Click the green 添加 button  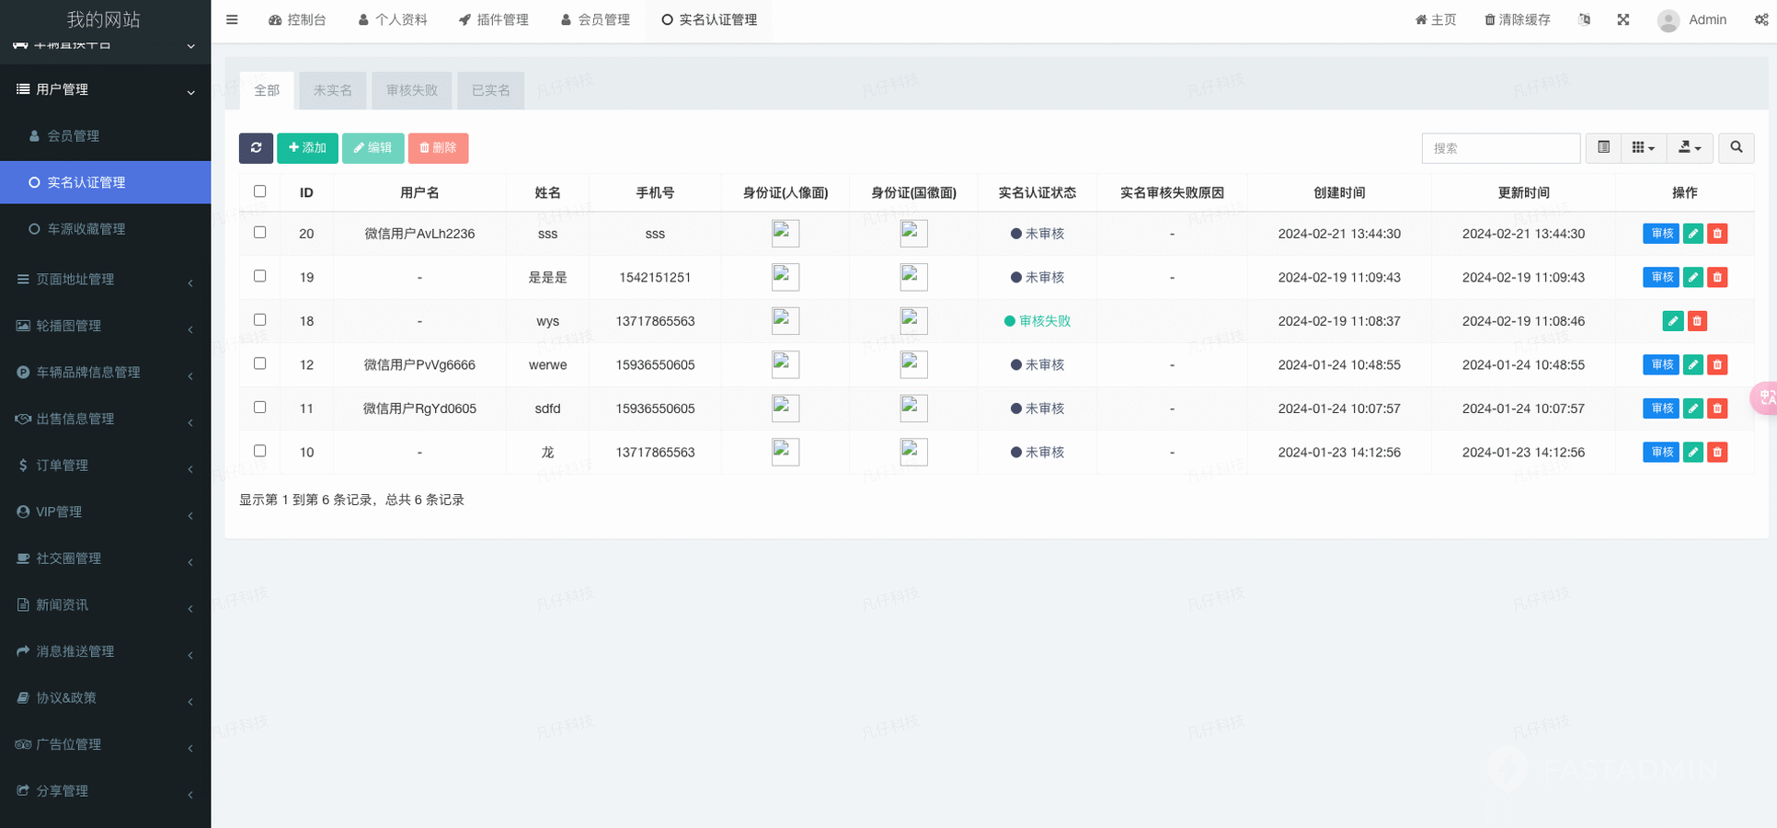[x=307, y=148]
